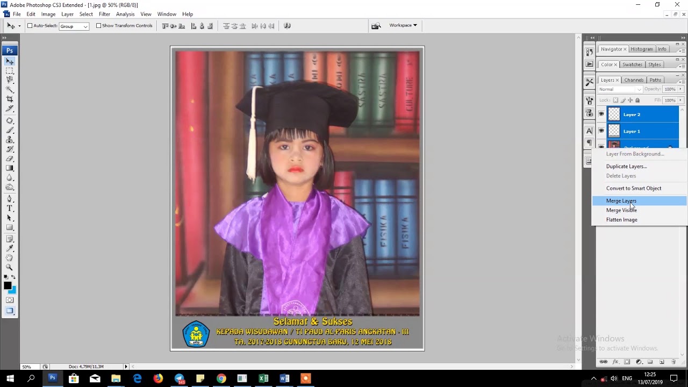The height and width of the screenshot is (387, 688).
Task: Enable Show Transform Controls checkbox
Action: coord(98,25)
